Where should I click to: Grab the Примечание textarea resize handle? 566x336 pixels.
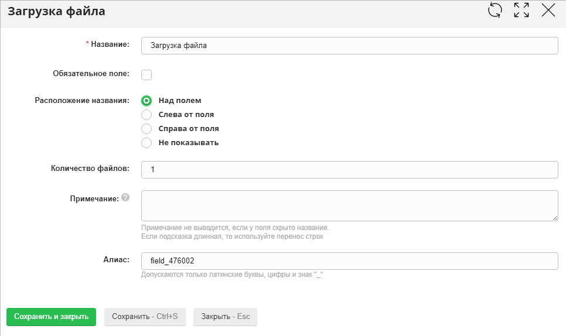(x=555, y=218)
